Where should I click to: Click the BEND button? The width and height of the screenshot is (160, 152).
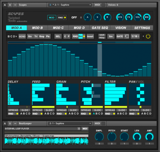22,36
